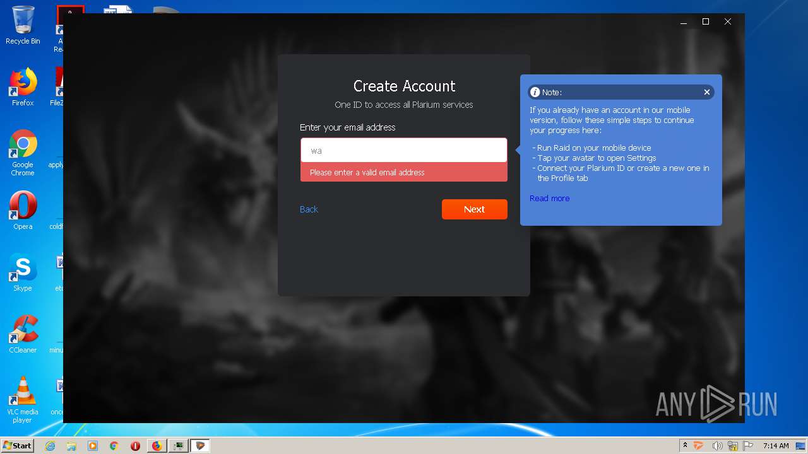The width and height of the screenshot is (808, 454).
Task: Click the network tray icon
Action: [733, 446]
